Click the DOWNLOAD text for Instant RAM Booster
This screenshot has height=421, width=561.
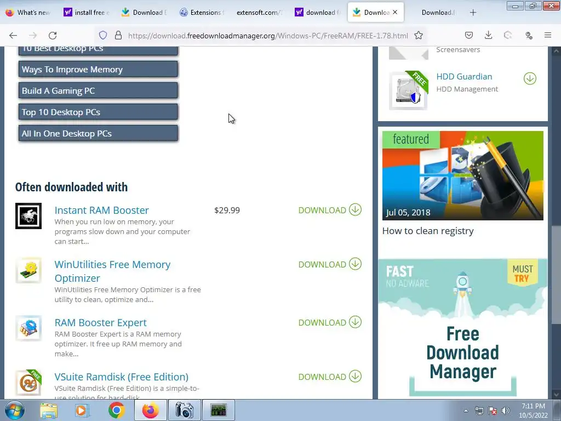[322, 210]
